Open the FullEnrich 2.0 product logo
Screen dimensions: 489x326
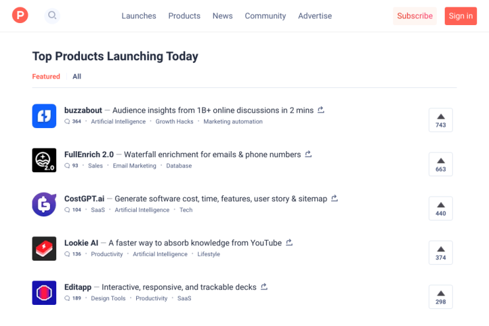point(44,160)
